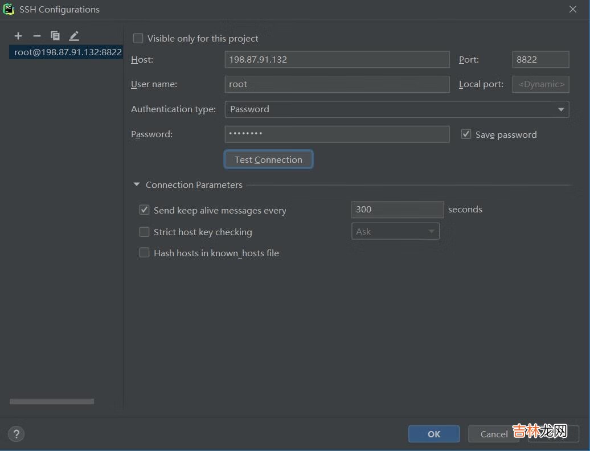Uncheck the Save password checkbox
This screenshot has height=451, width=590.
(466, 134)
